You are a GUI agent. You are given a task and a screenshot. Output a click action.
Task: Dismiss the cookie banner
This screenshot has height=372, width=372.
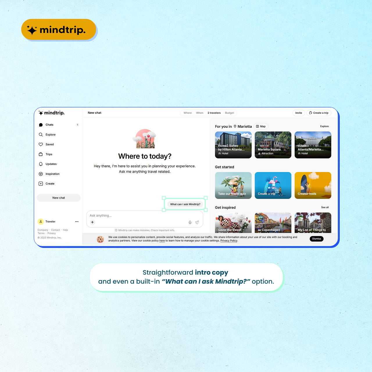click(316, 239)
